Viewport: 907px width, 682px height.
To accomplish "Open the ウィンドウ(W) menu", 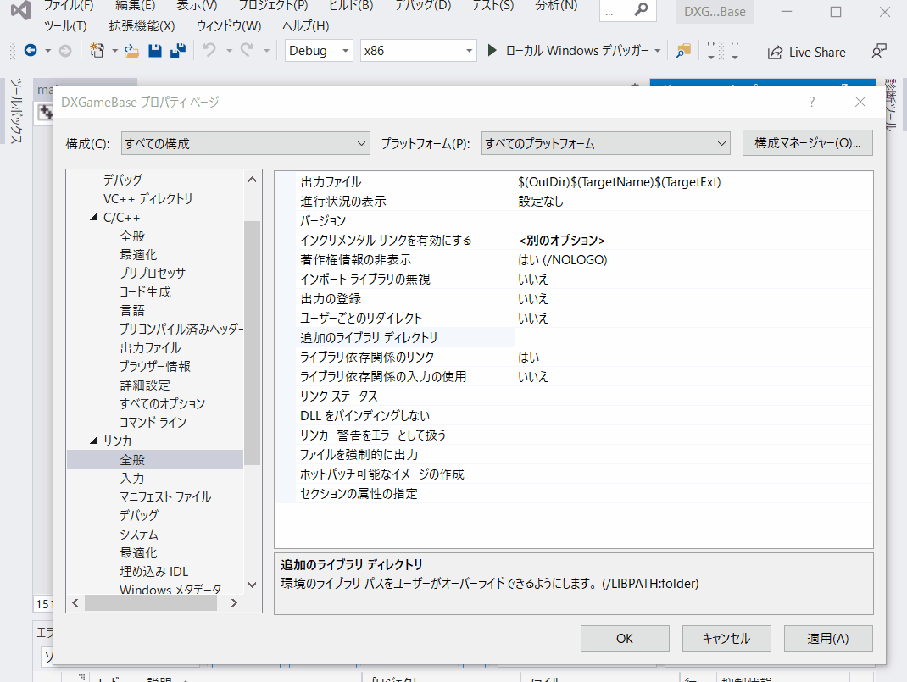I will tap(229, 26).
